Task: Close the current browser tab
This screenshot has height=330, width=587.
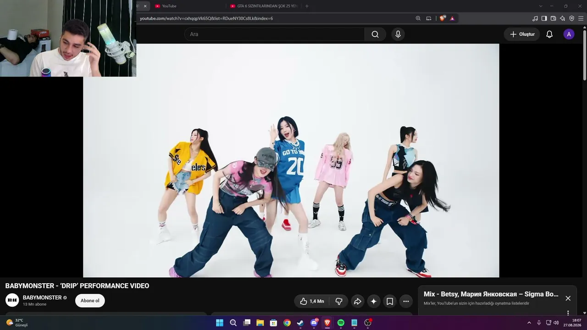Action: [145, 6]
